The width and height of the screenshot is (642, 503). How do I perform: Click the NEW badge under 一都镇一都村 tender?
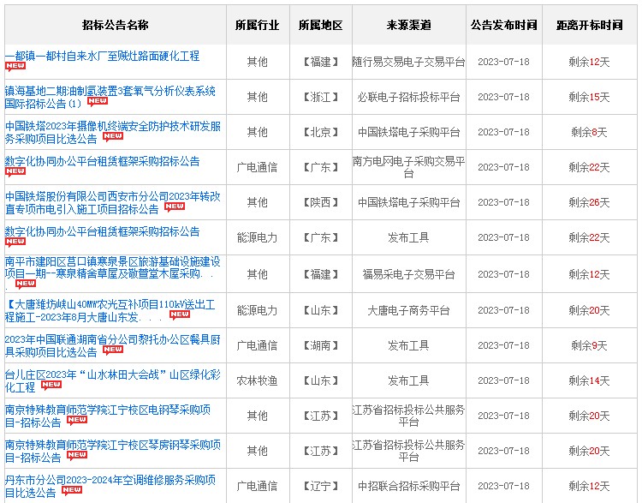[x=15, y=67]
